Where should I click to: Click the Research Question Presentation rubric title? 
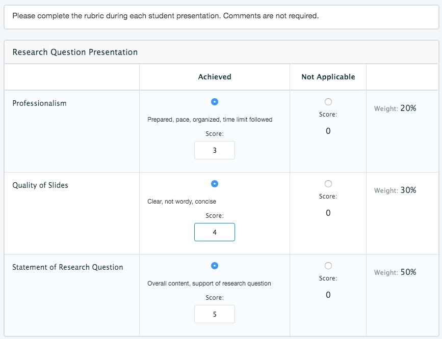(75, 52)
